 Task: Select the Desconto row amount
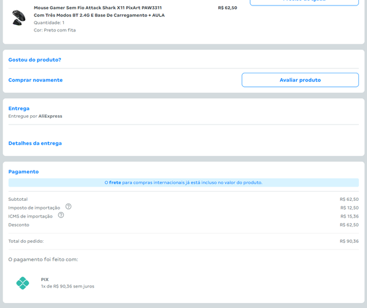click(x=349, y=225)
